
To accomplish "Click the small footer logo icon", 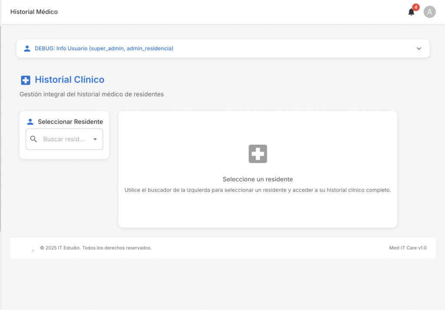I will click(33, 250).
